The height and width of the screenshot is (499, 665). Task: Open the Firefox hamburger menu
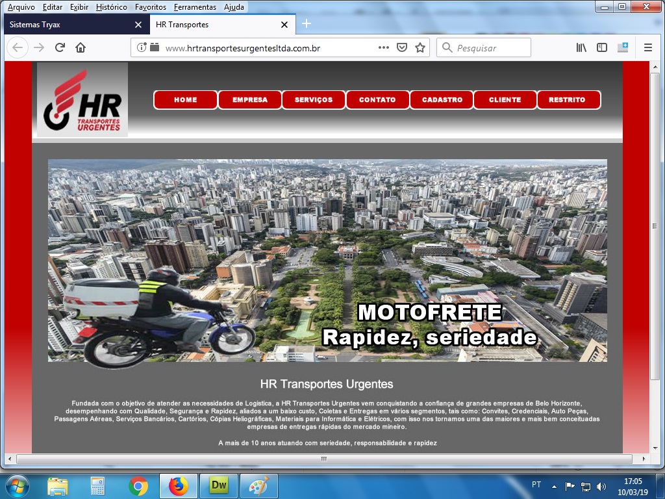(647, 47)
